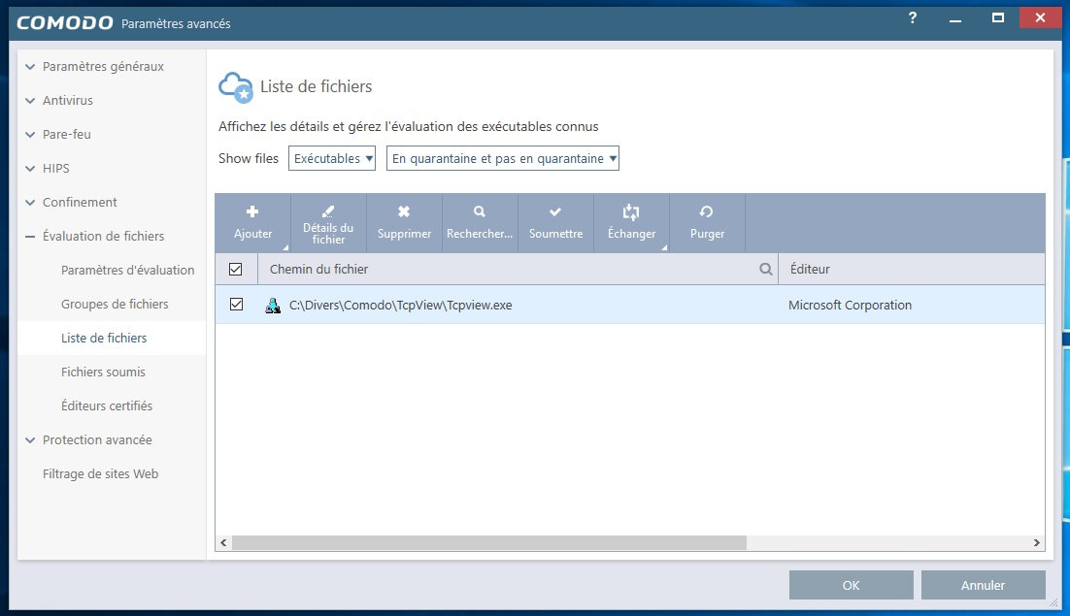
Task: Expand the Confinement section
Action: coord(30,203)
